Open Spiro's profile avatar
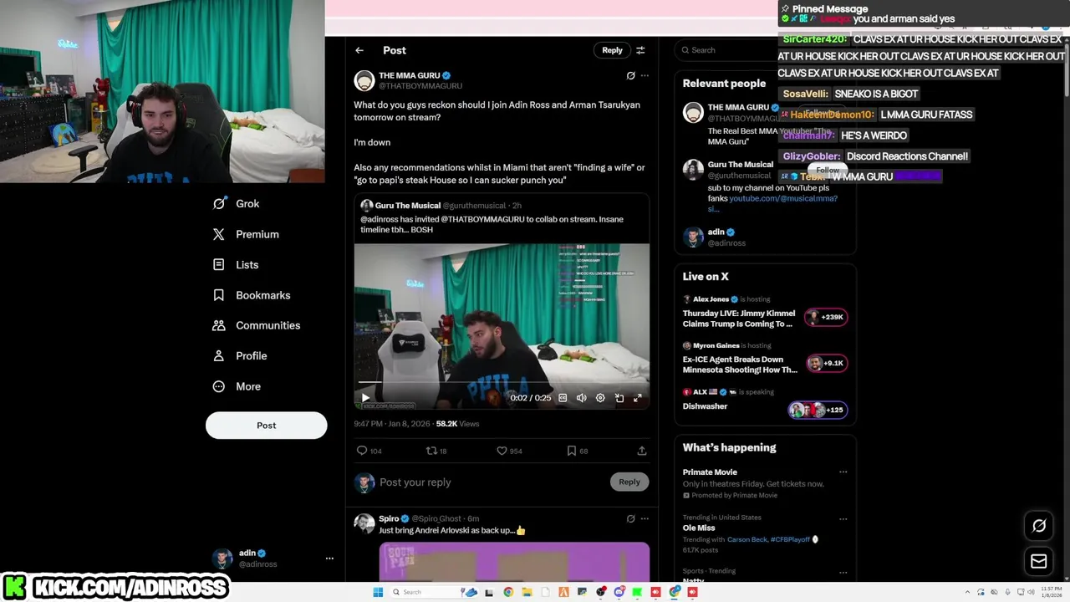This screenshot has width=1070, height=602. [364, 523]
